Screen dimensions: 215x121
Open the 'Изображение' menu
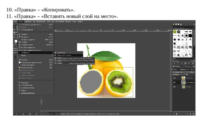[x=41, y=22]
